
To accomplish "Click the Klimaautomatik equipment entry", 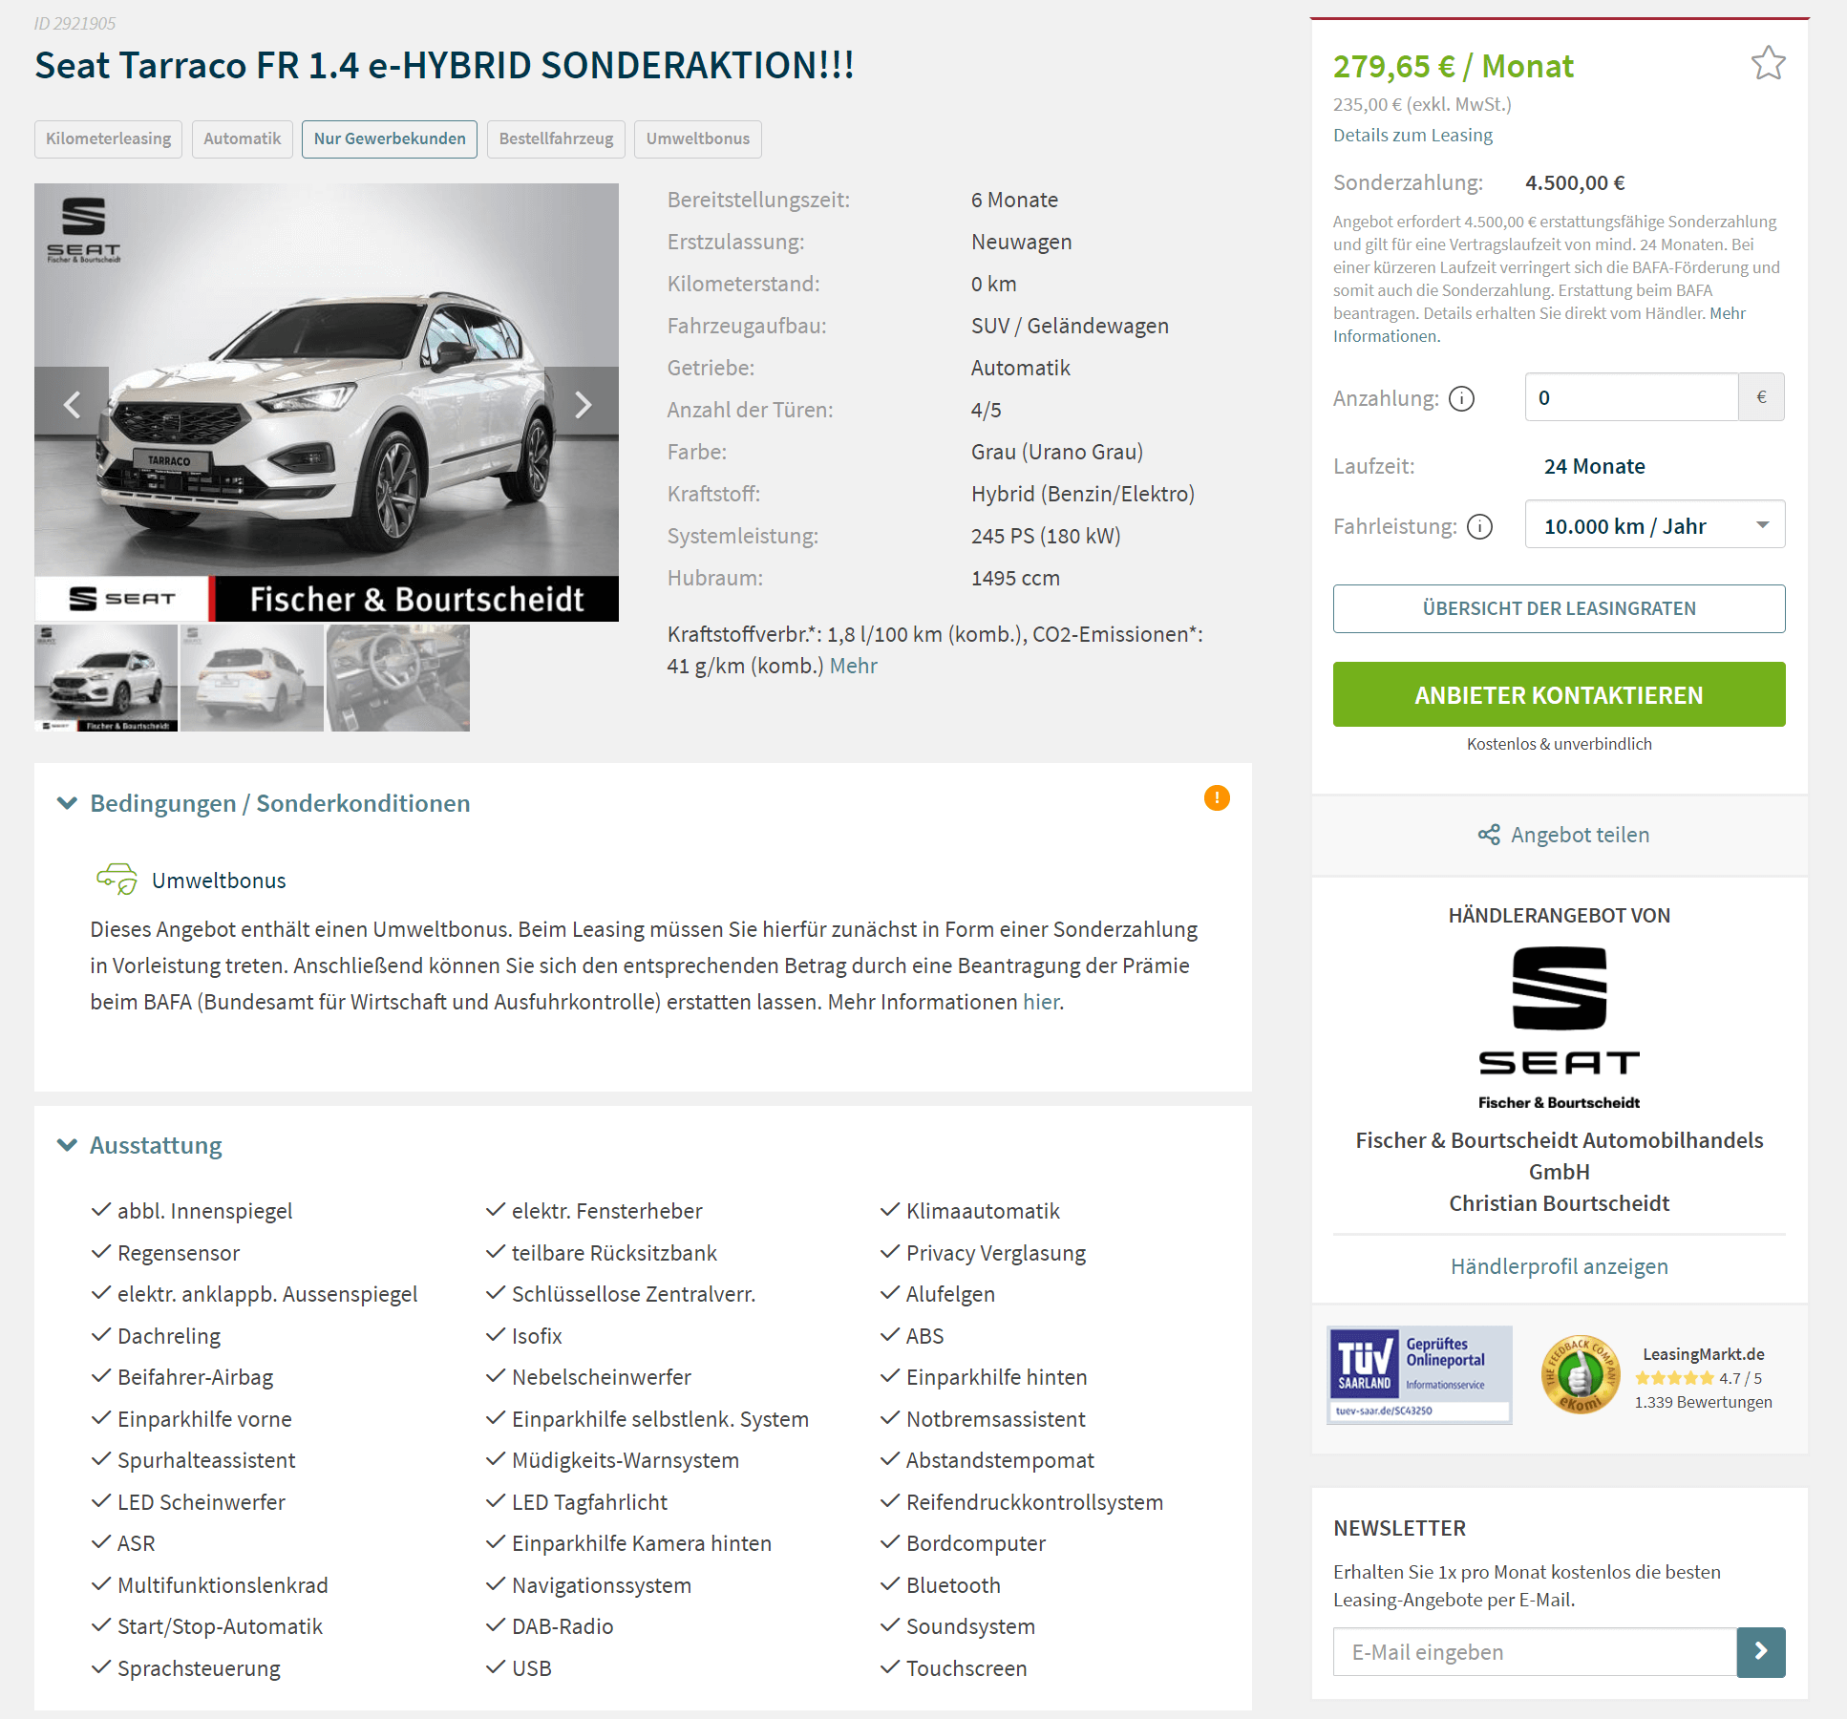I will 983,1211.
